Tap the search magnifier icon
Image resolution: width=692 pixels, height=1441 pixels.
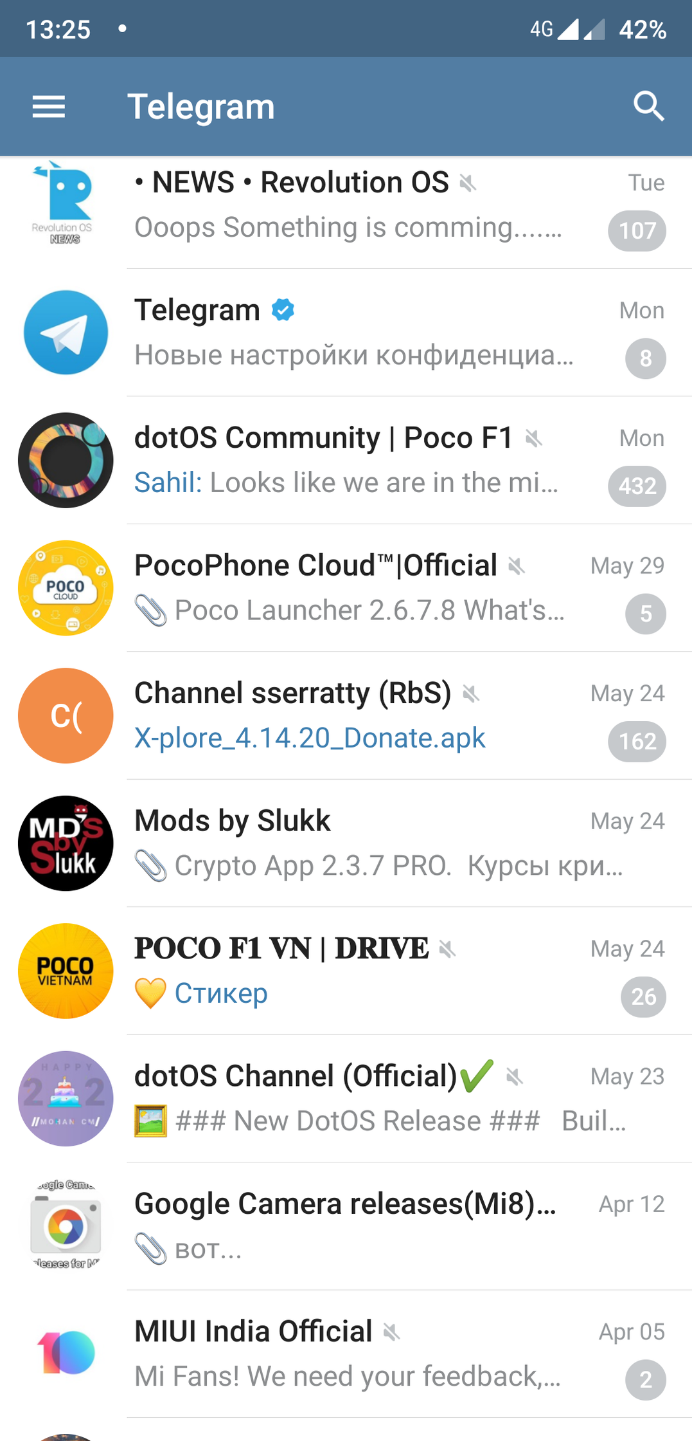(x=649, y=106)
